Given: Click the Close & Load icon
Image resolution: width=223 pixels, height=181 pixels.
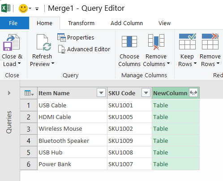Looking at the screenshot, I should pos(11,43).
